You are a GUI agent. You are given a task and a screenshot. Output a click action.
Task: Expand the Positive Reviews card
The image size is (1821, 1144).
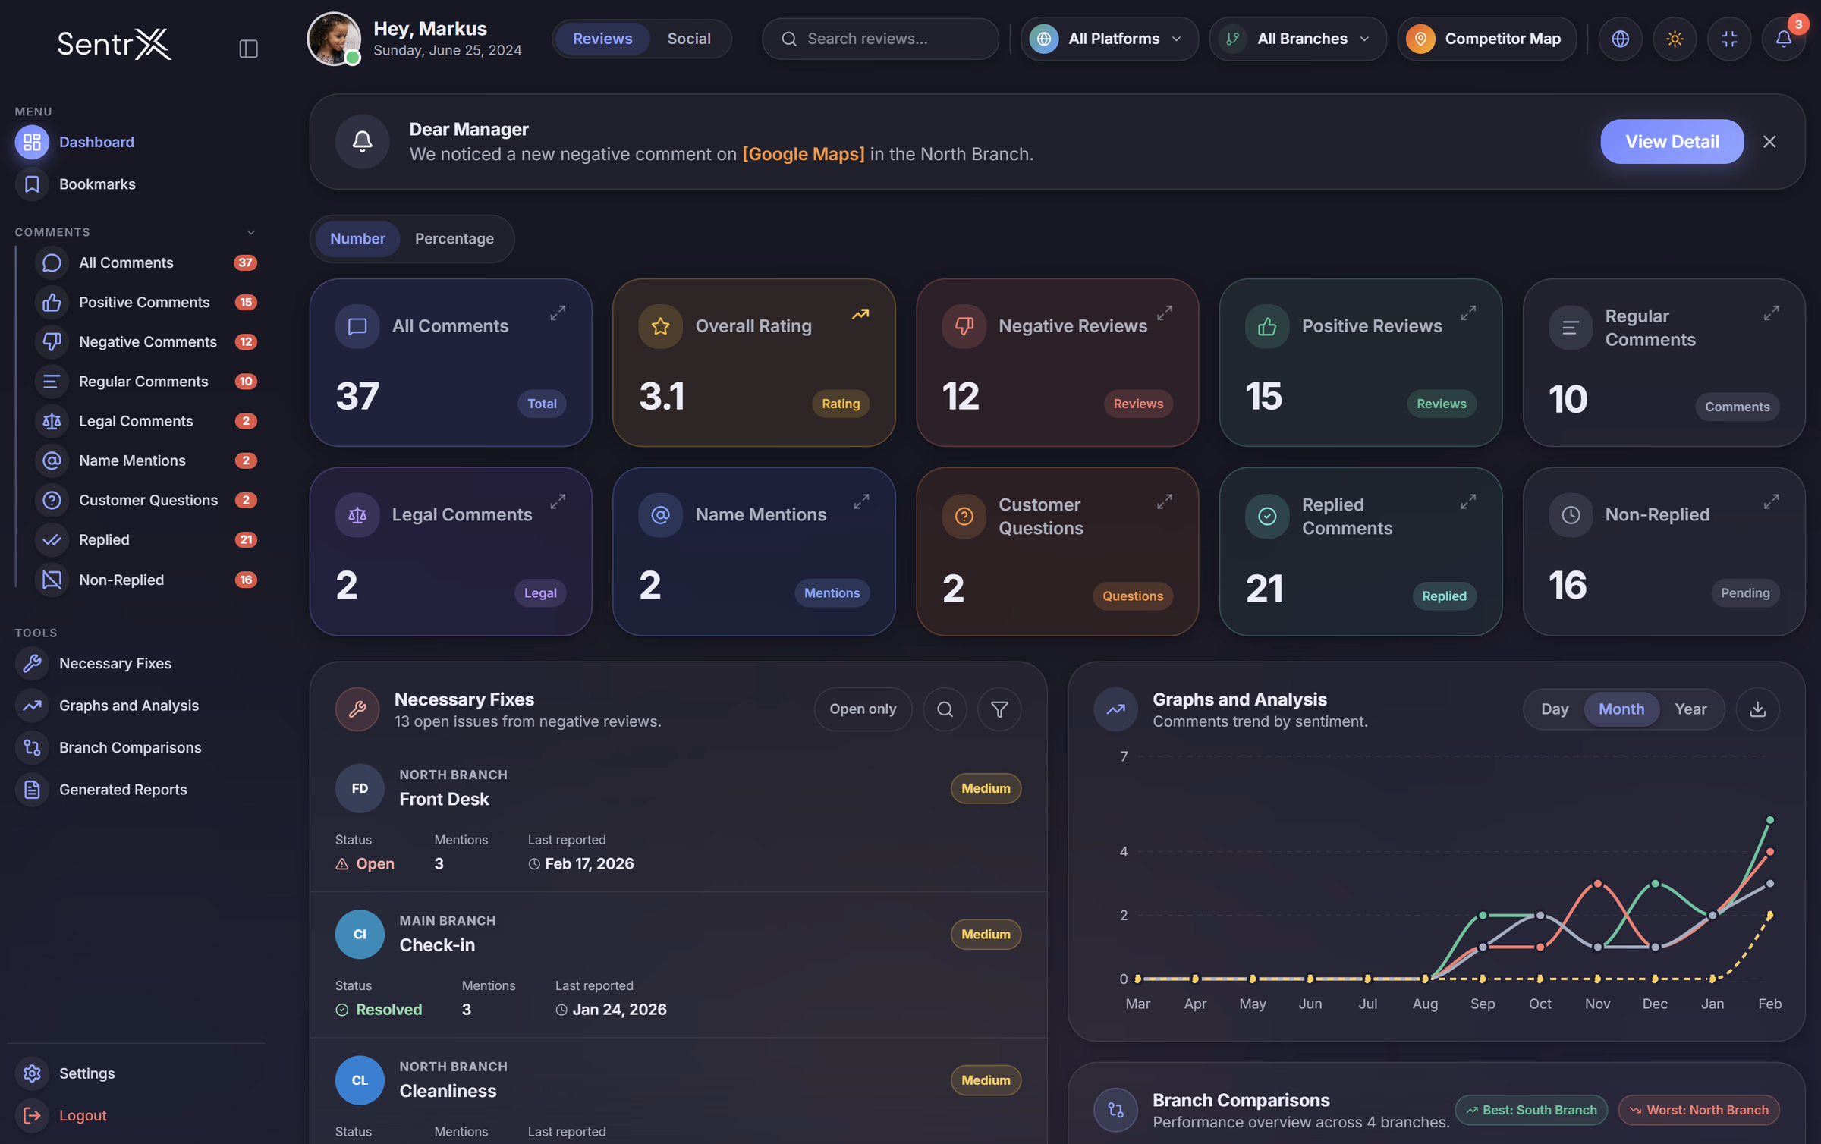pos(1467,313)
